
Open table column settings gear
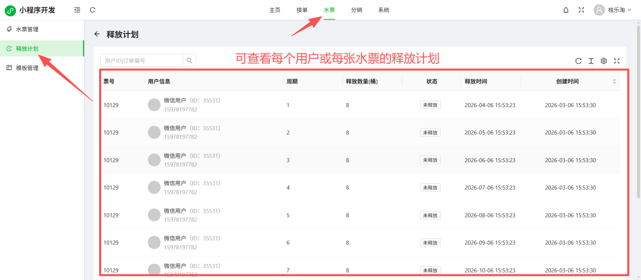(x=604, y=61)
